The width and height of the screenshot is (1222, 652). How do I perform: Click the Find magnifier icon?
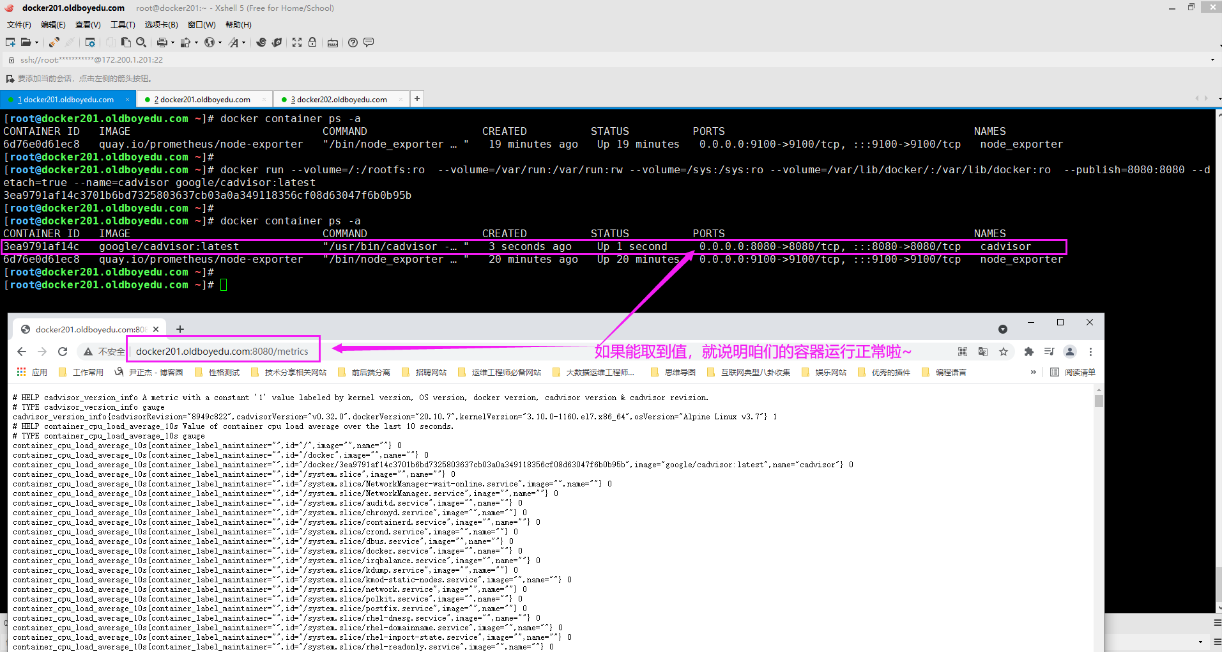click(141, 42)
